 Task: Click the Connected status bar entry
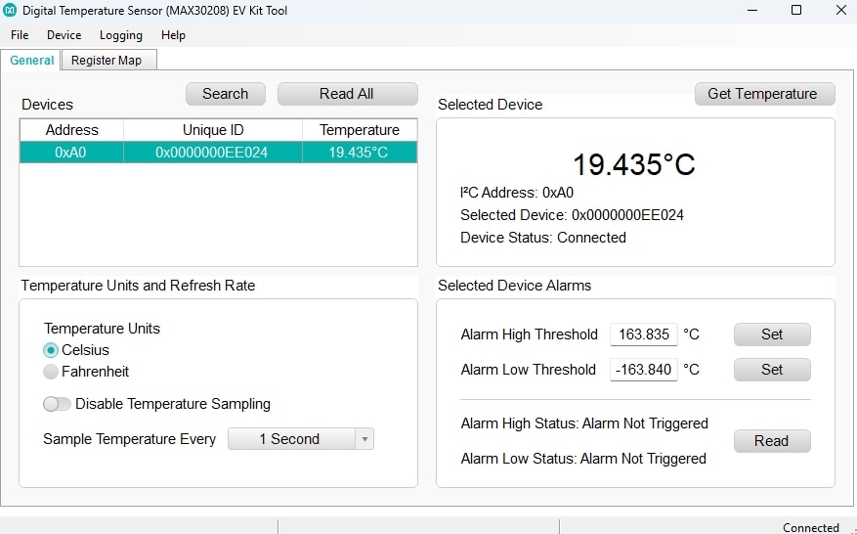pos(810,527)
